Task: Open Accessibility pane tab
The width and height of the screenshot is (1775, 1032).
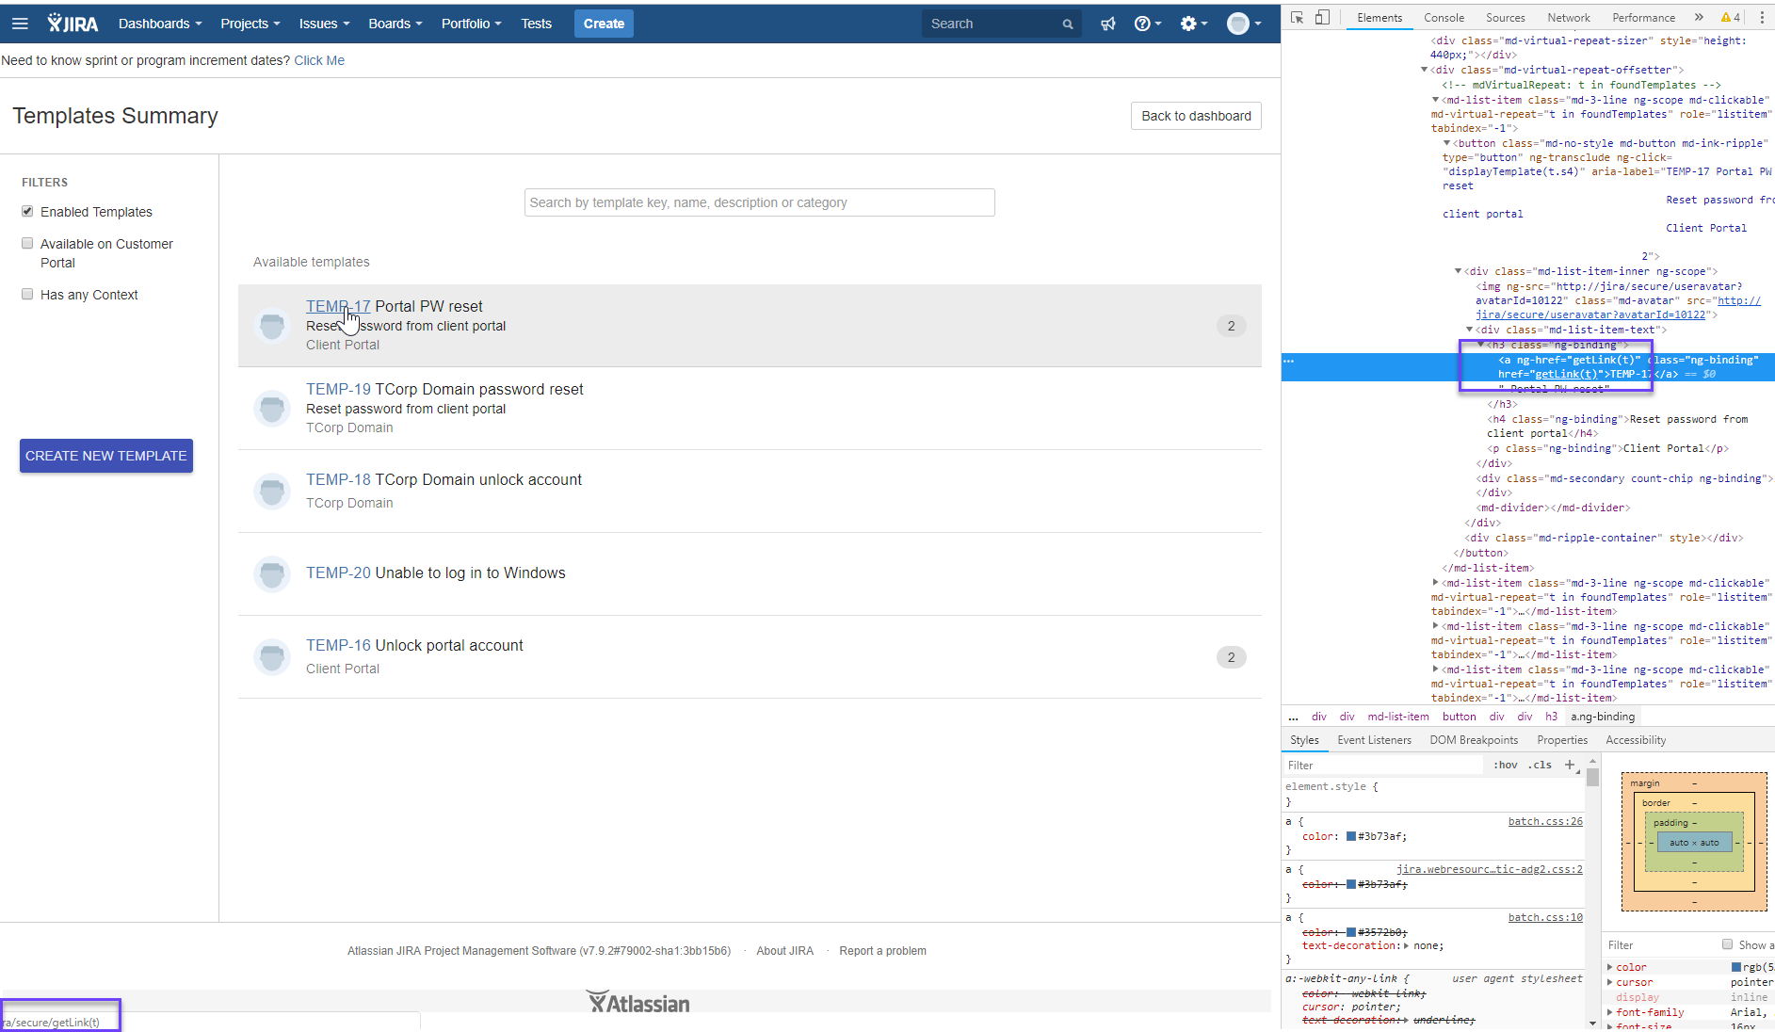Action: coord(1636,740)
